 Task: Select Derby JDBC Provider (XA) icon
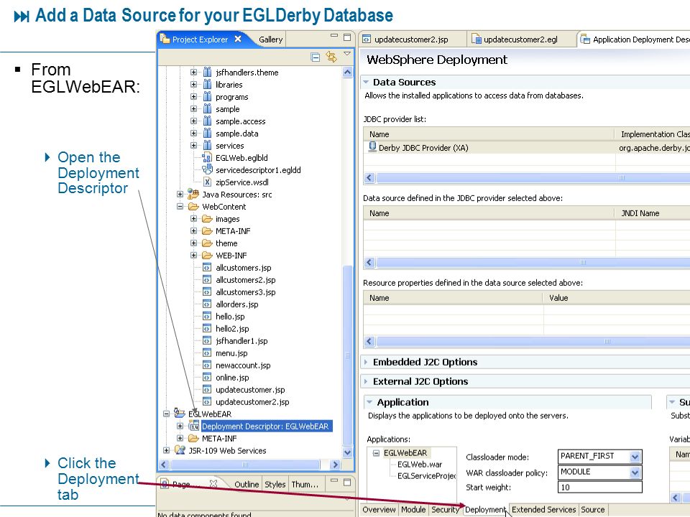click(x=372, y=146)
